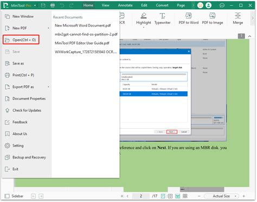The height and width of the screenshot is (202, 257).
Task: Click the Print icon in title bar
Action: (x=53, y=5)
